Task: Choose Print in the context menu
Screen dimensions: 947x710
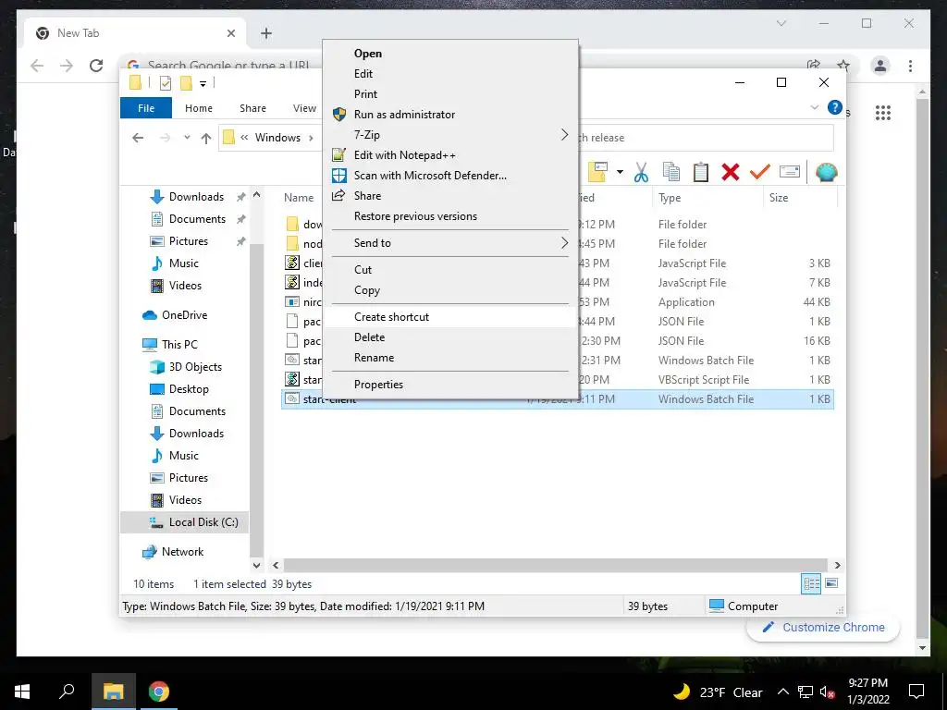Action: [451, 94]
